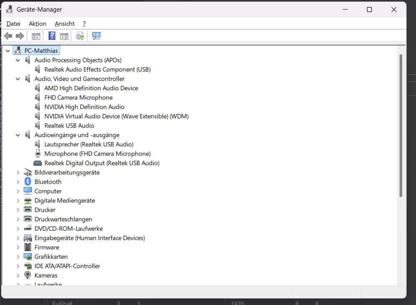The height and width of the screenshot is (305, 416).
Task: Click the action pane toolbar icon
Action: click(x=64, y=36)
